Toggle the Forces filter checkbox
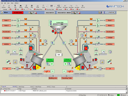 [x=51, y=87]
